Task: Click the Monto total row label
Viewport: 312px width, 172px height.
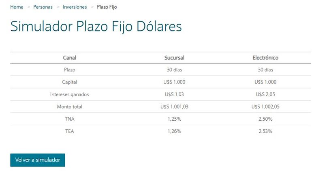Action: click(69, 107)
